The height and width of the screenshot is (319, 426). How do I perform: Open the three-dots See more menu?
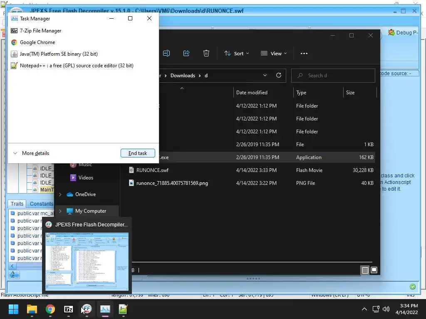[x=304, y=54]
